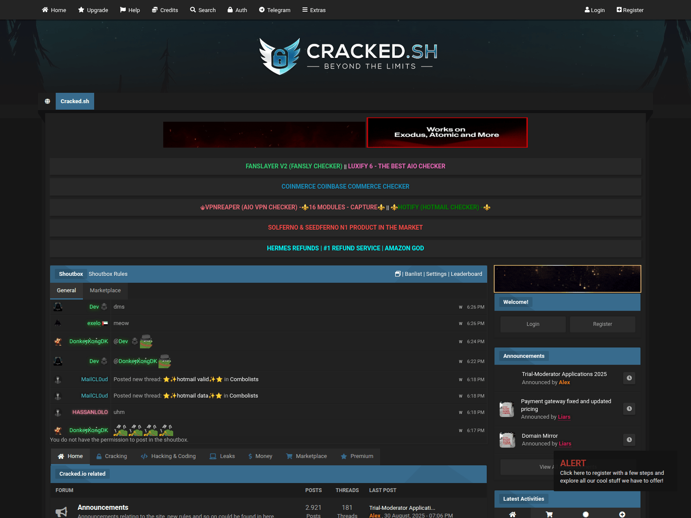
Task: Open the shoutbox Leaderboard
Action: tap(466, 274)
